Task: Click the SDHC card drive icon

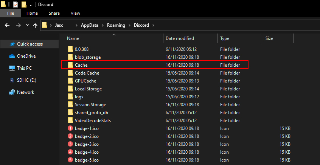Action: pyautogui.click(x=12, y=80)
